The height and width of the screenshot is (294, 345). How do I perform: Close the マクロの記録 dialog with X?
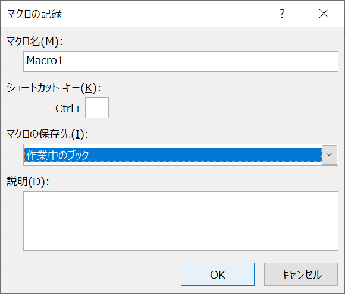pos(324,14)
